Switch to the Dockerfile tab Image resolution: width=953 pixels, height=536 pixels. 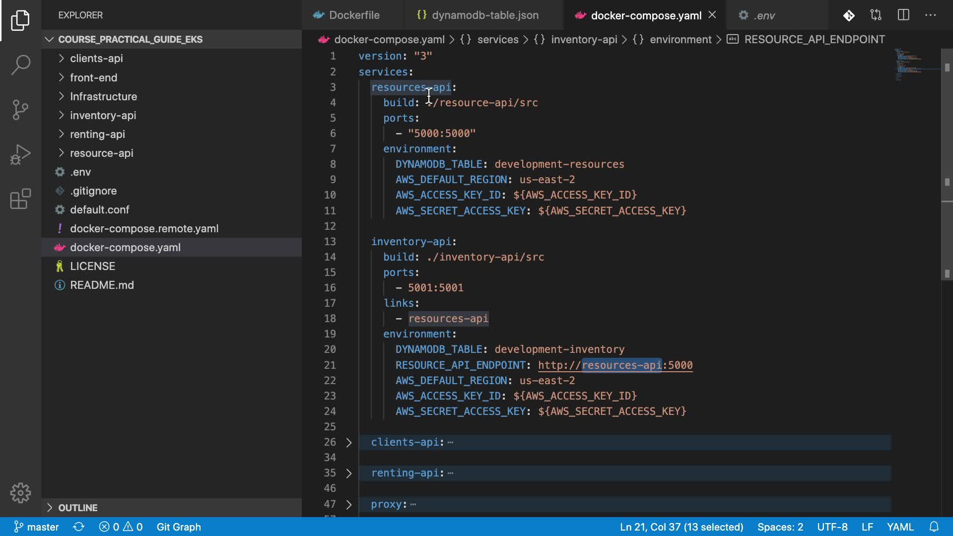tap(353, 15)
